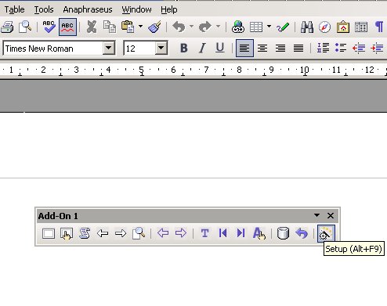The image size is (387, 306).
Task: Open the Navigator compass icon
Action: (324, 27)
